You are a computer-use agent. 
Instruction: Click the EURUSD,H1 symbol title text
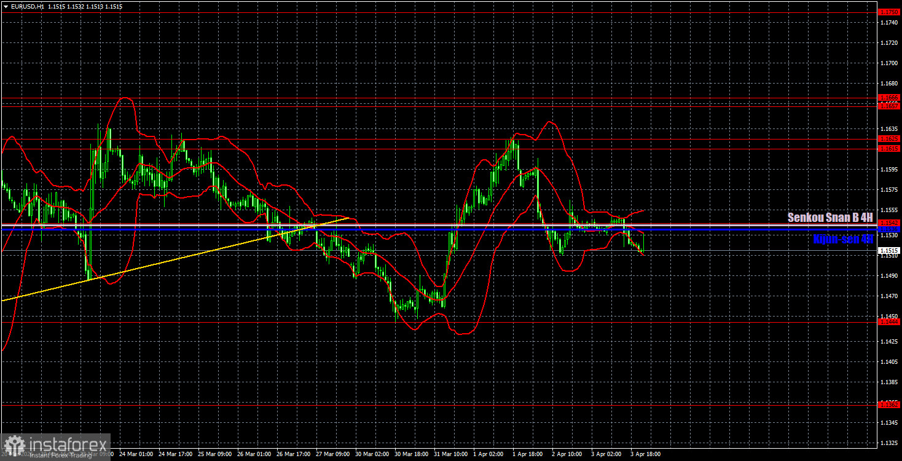(30, 6)
